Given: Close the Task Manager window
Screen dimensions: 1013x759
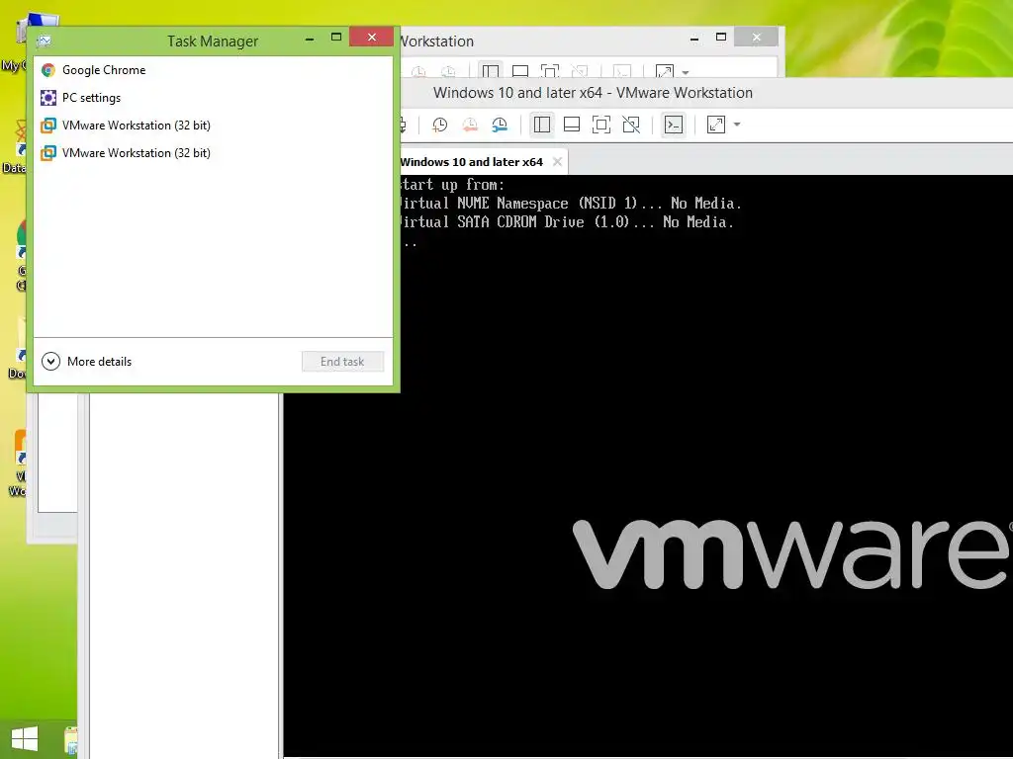Looking at the screenshot, I should coord(372,37).
